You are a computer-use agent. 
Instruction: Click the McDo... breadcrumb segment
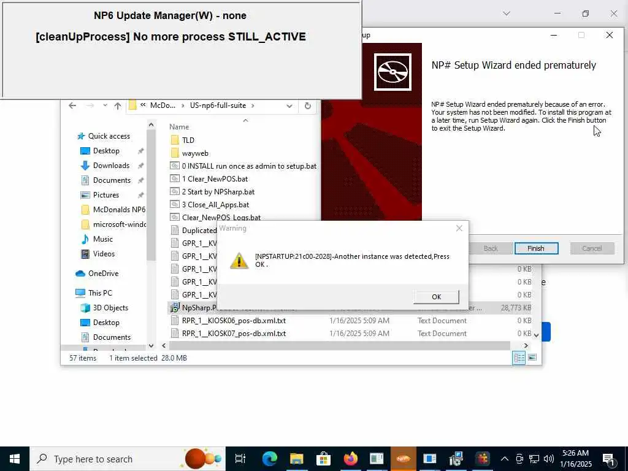tap(163, 105)
